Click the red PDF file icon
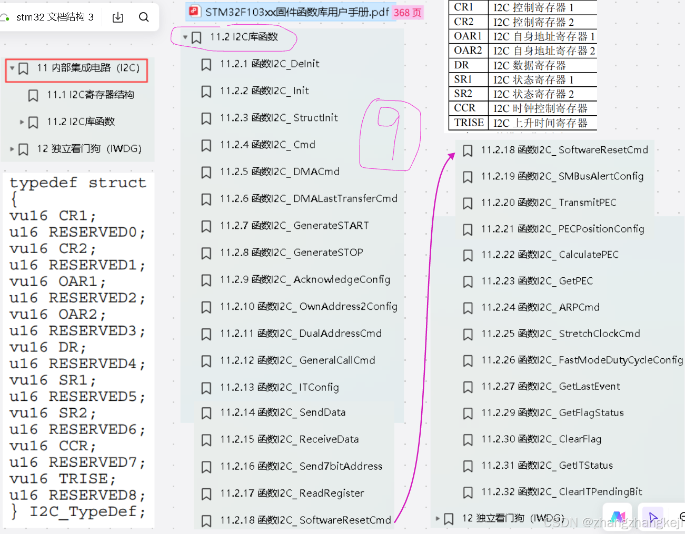 tap(195, 11)
